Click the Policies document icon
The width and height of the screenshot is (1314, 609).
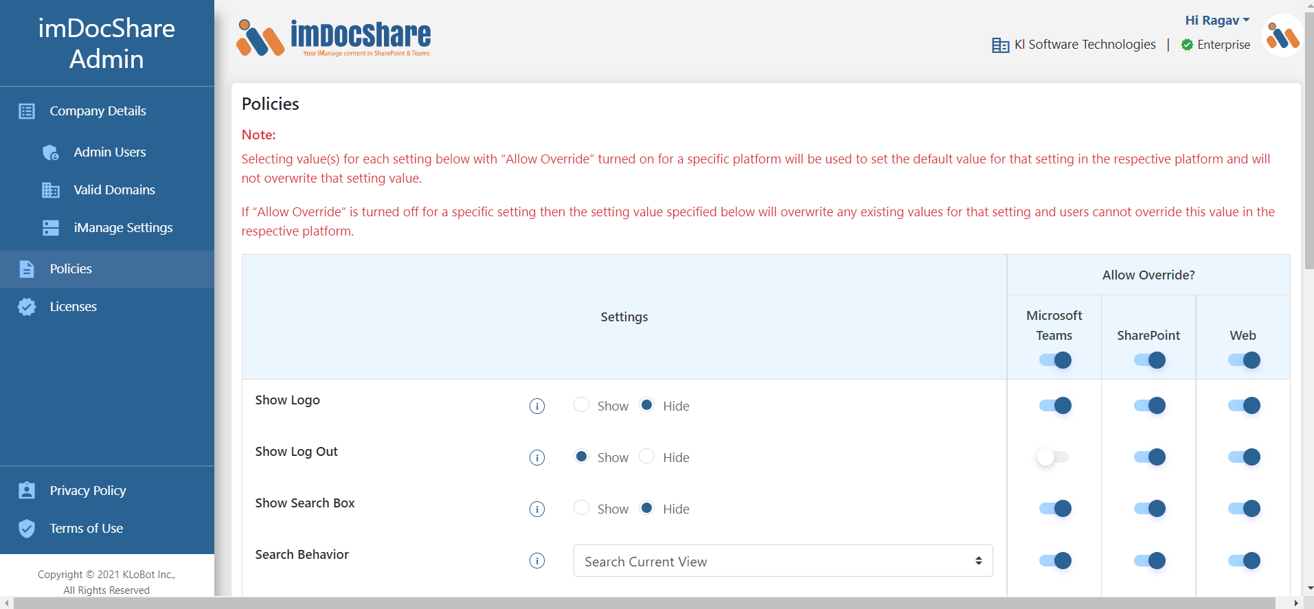pos(27,269)
